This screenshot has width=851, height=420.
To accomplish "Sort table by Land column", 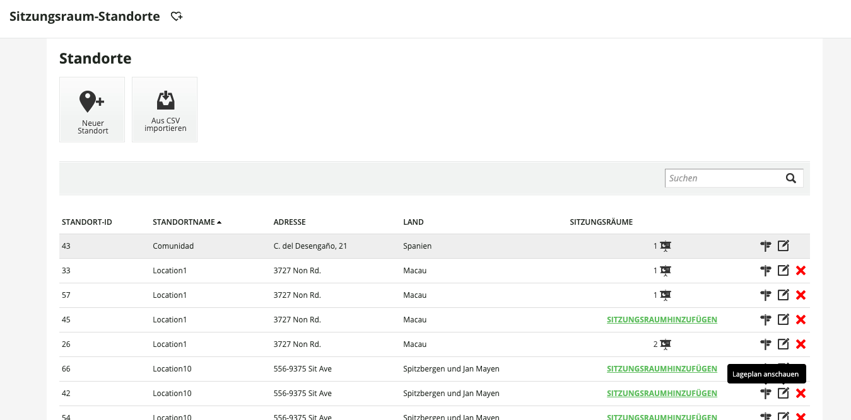I will click(413, 222).
